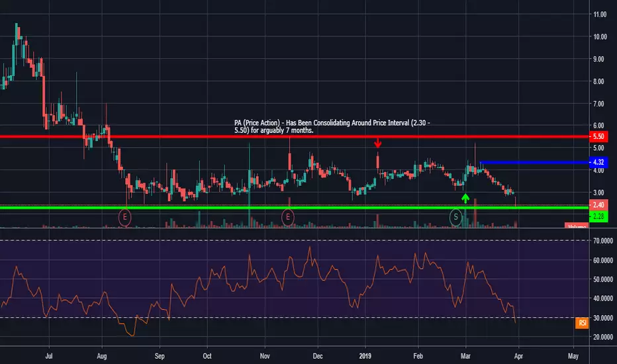This screenshot has width=617, height=364.
Task: Click 10.00 on the price scale
Action: pyautogui.click(x=600, y=36)
